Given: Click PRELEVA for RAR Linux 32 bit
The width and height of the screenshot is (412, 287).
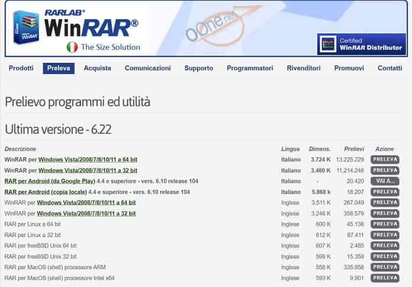Looking at the screenshot, I should point(385,235).
